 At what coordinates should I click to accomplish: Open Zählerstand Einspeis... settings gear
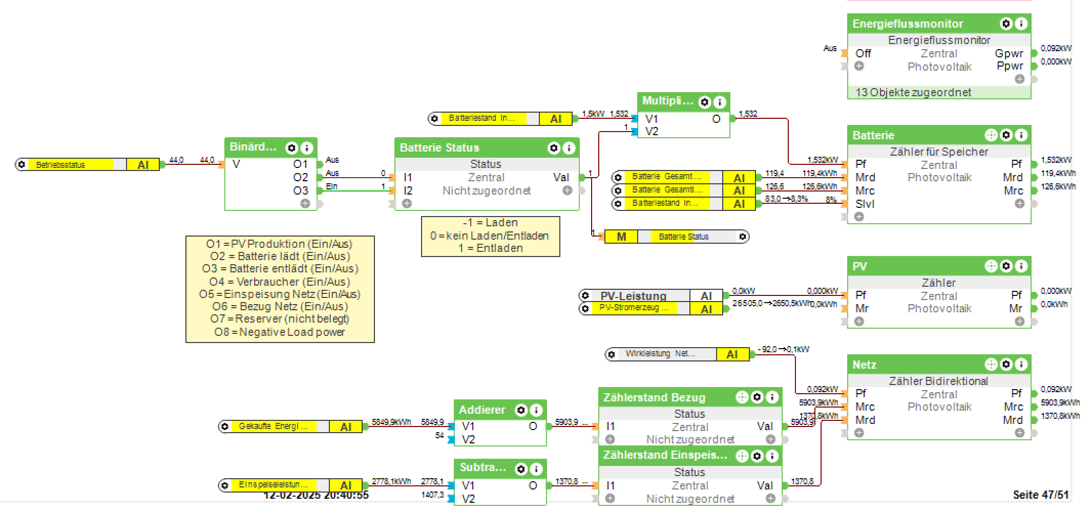[757, 456]
